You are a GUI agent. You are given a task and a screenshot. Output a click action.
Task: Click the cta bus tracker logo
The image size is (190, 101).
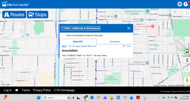(x=15, y=4)
